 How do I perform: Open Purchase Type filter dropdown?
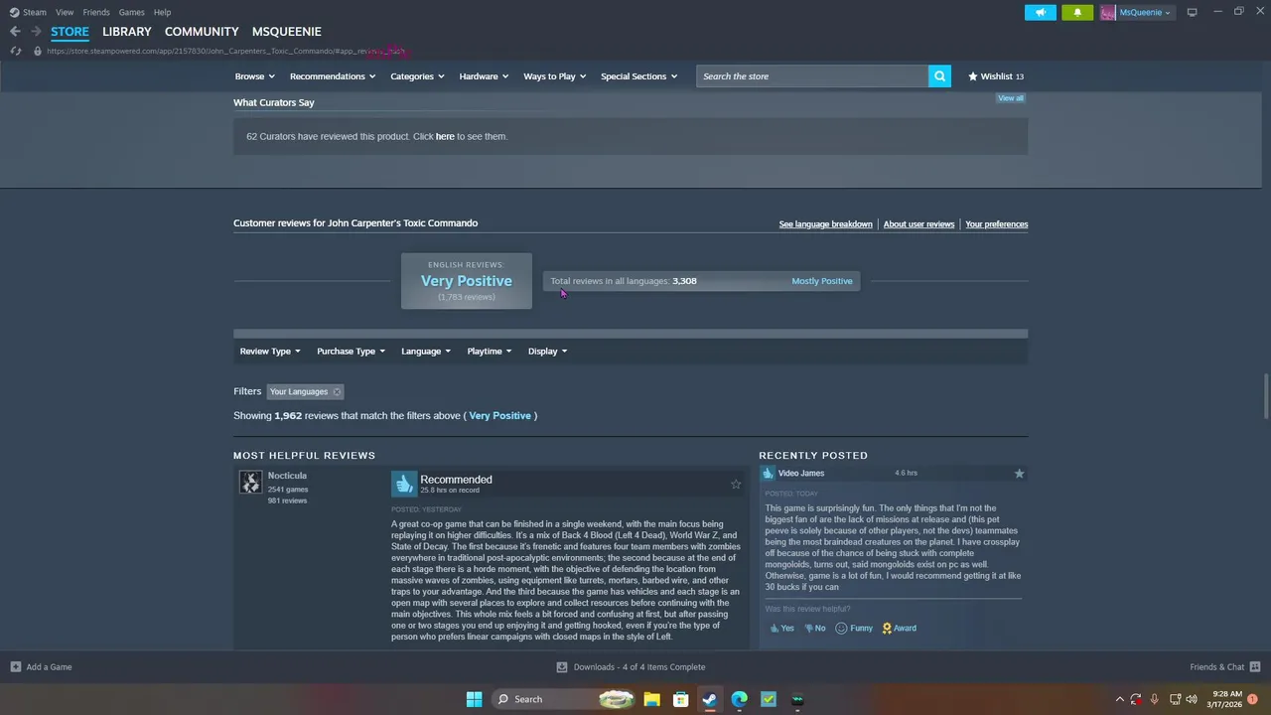coord(351,352)
